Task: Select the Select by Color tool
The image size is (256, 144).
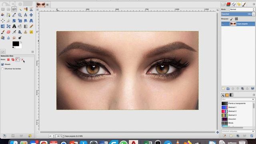Action: coord(26,9)
